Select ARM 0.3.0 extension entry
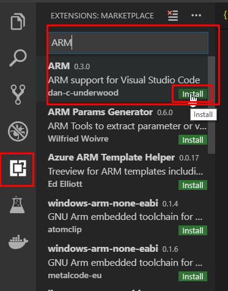The image size is (228, 291). [122, 79]
